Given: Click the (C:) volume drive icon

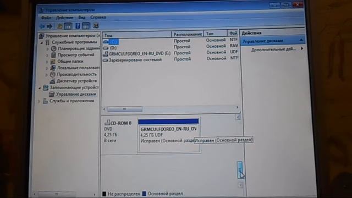Looking at the screenshot, I should [x=106, y=42].
